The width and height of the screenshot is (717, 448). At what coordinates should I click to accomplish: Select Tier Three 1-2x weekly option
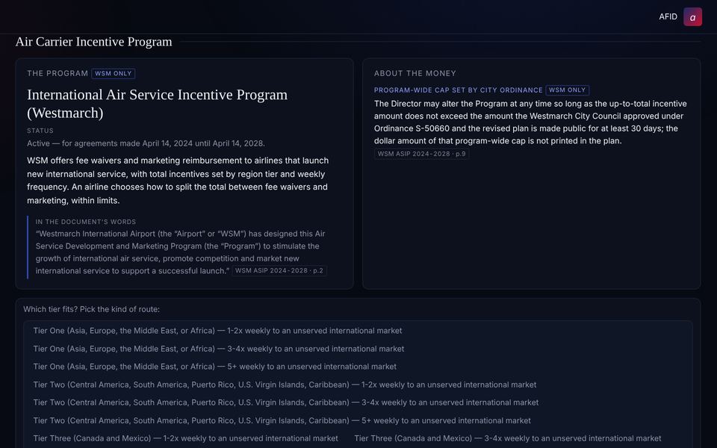pos(186,438)
